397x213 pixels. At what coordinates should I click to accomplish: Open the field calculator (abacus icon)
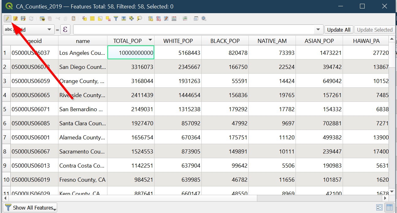(174, 19)
